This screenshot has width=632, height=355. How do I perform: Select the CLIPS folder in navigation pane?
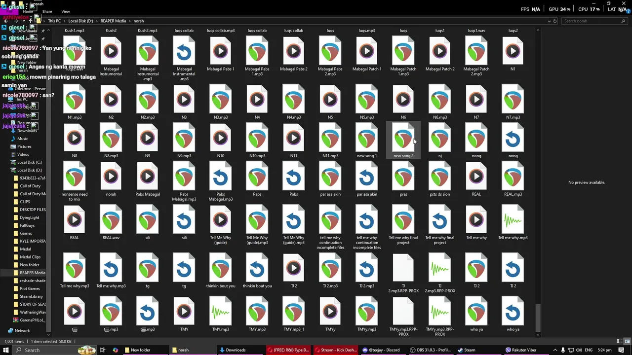pos(25,202)
